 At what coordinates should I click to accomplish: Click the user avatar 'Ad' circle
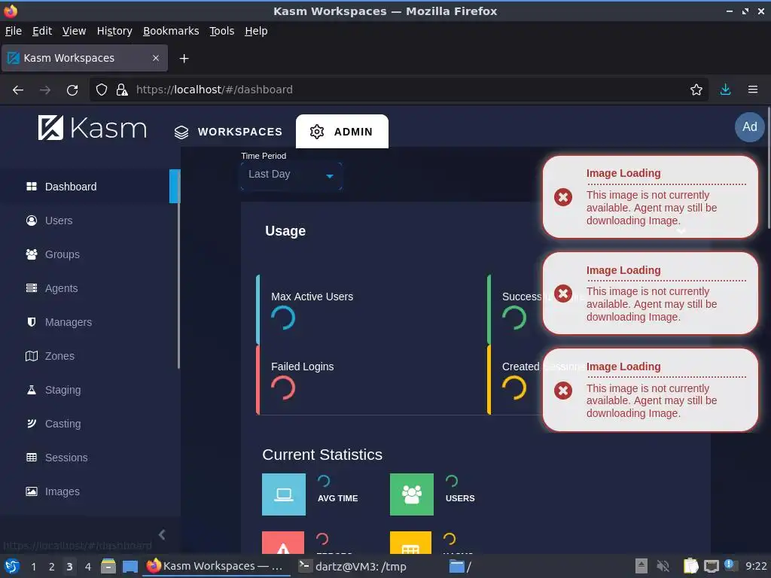point(749,126)
